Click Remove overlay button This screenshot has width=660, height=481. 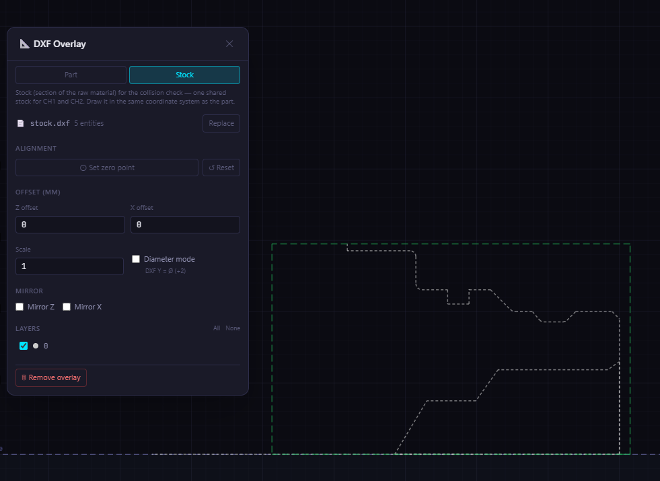(51, 378)
